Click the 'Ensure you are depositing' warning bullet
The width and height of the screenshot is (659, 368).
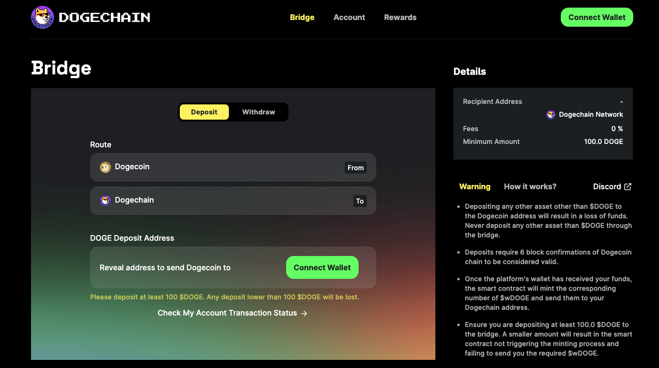[x=548, y=339]
